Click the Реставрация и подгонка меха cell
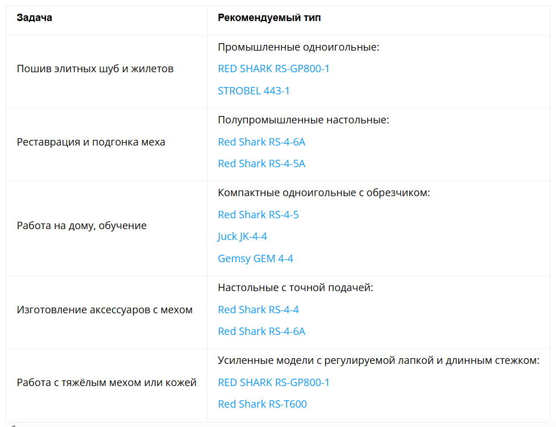556x427 pixels. pyautogui.click(x=91, y=142)
